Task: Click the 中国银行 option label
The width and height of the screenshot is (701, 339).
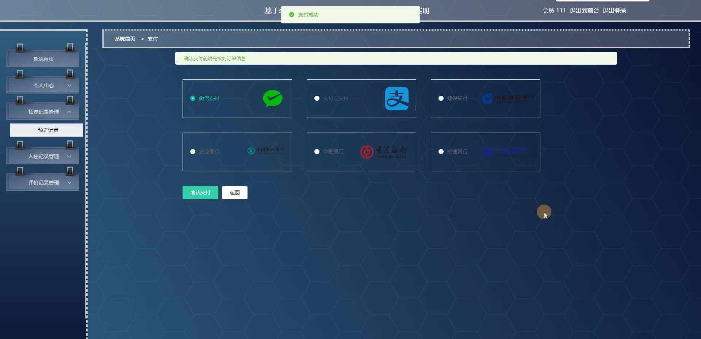Action: tap(333, 152)
